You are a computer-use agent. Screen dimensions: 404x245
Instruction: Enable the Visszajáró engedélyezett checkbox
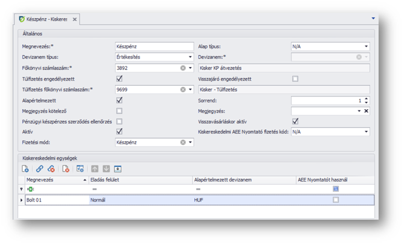[295, 79]
